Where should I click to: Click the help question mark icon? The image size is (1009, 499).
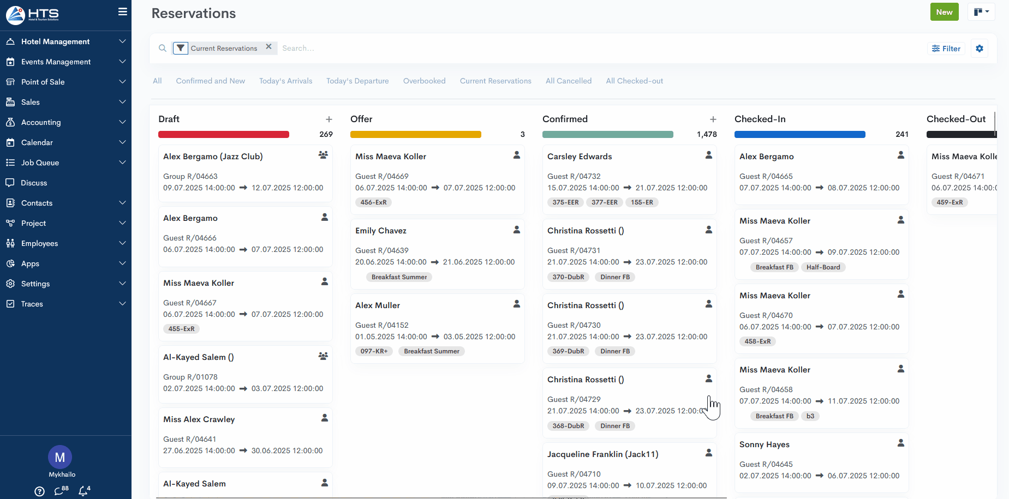[39, 491]
